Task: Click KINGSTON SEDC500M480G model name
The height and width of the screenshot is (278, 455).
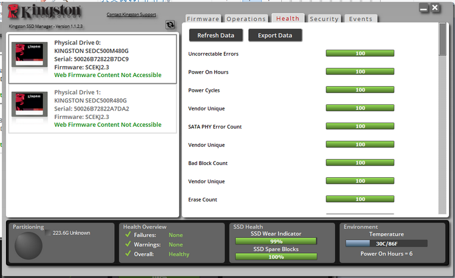Action: coord(91,51)
